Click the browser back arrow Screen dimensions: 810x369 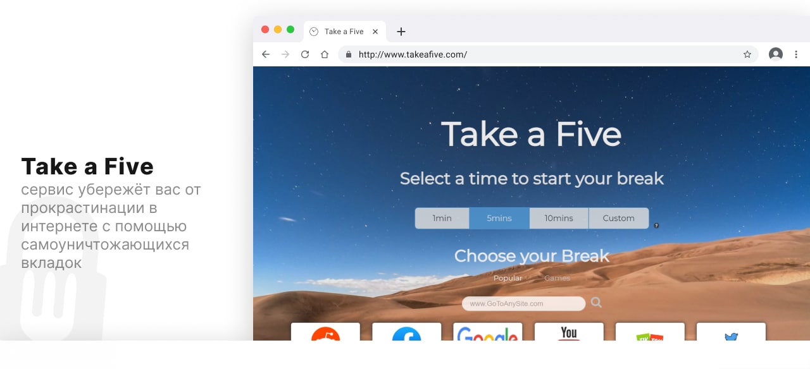266,54
